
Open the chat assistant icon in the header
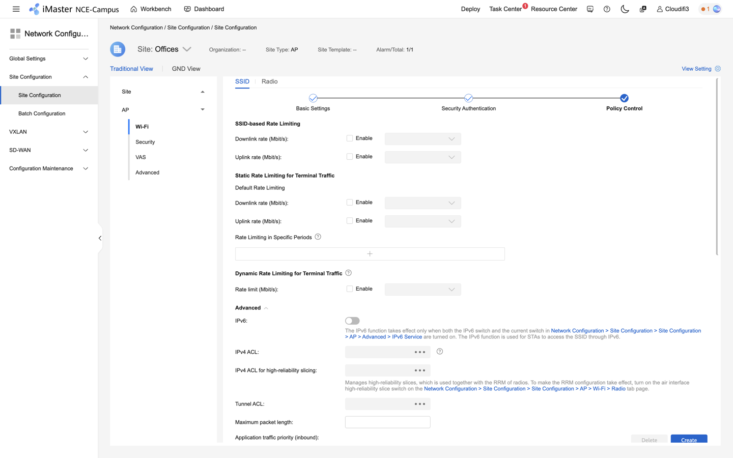point(590,9)
